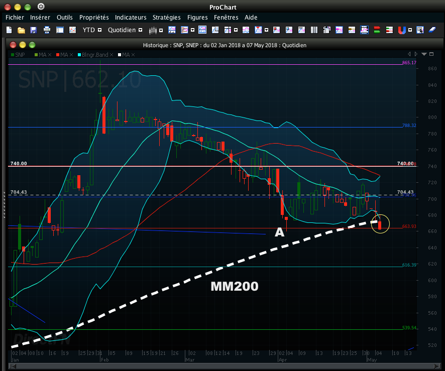Print the chart with the printer icon
Viewport: 445px width, 371px height.
point(47,30)
